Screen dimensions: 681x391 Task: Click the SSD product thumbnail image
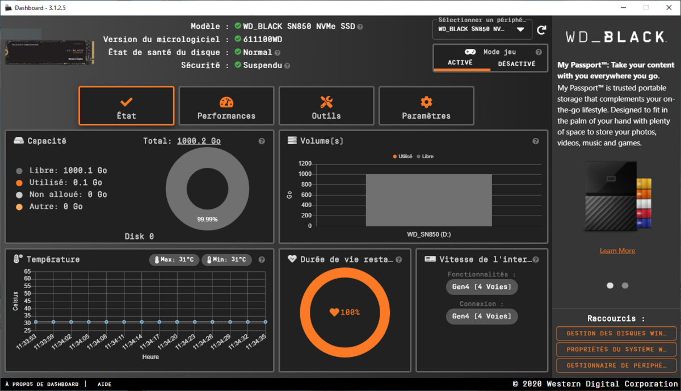pyautogui.click(x=49, y=52)
